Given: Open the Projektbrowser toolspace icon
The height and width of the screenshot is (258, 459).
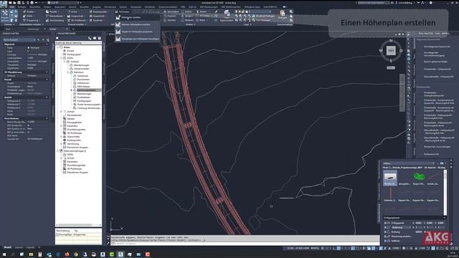Looking at the screenshot, I should click(5, 16).
